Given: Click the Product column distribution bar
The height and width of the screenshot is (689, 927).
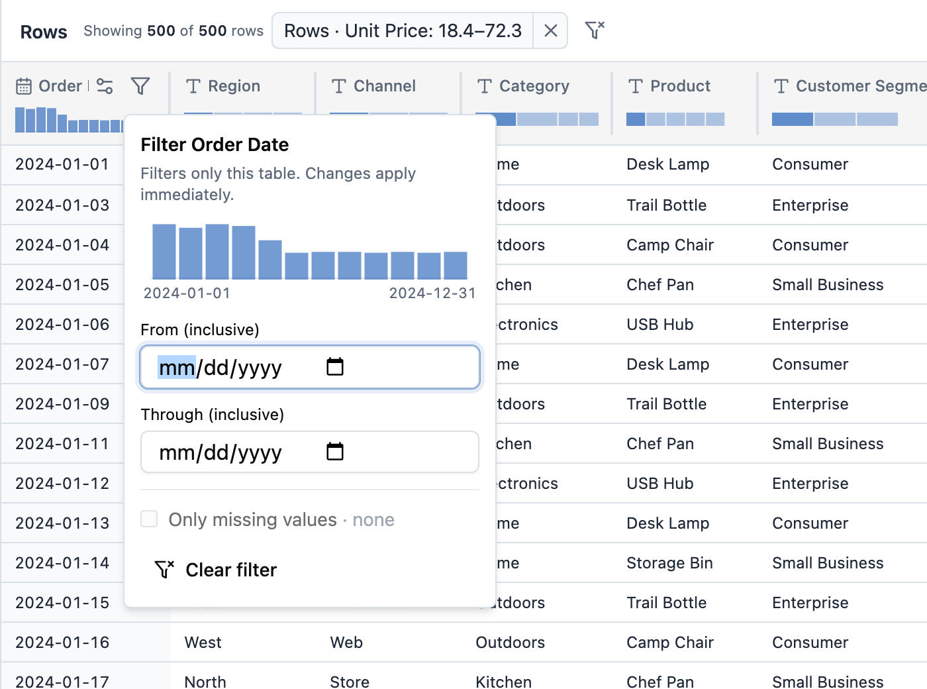Looking at the screenshot, I should pos(675,119).
